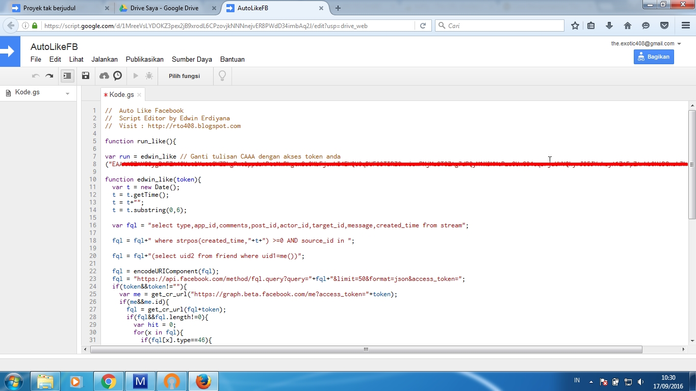Run the script with the play icon

[136, 76]
